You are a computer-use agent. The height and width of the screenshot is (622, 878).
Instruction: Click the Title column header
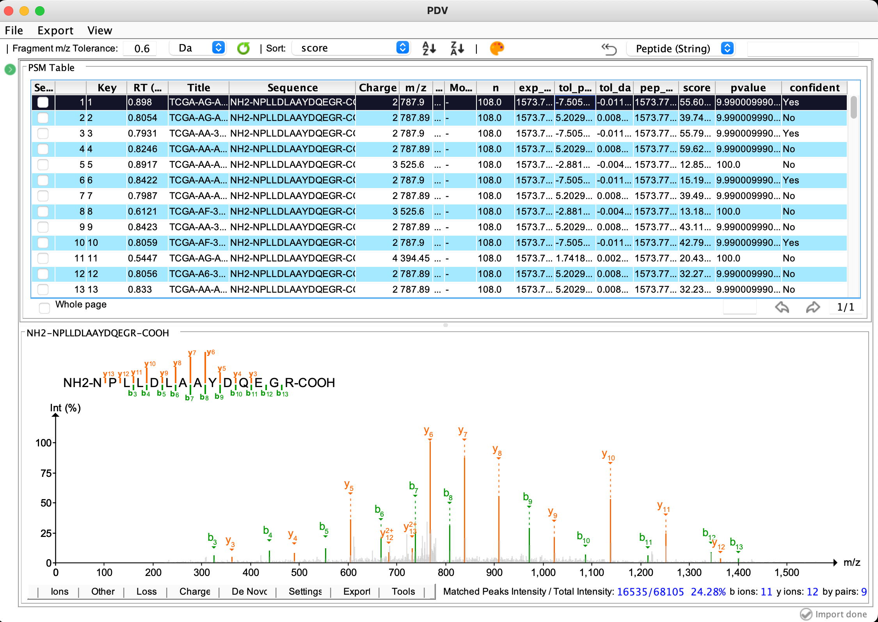pos(199,88)
